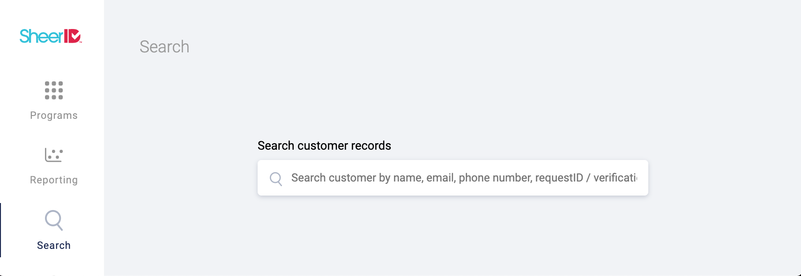This screenshot has width=801, height=276.
Task: Select the Programs label in sidebar
Action: [54, 116]
